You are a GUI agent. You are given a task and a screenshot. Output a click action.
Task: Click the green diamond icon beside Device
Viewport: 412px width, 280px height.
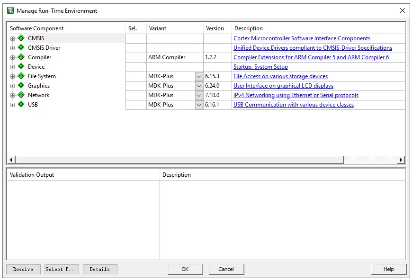click(21, 66)
